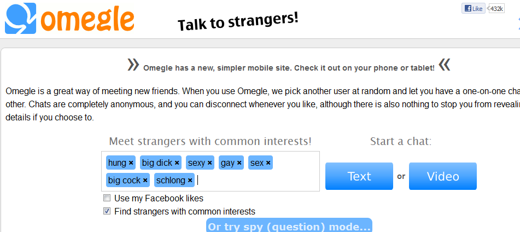Remove the 'hung' interest tag

coord(131,163)
